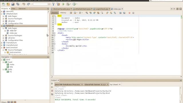This screenshot has height=103, width=183.
Task: Click the Find Selection magnifier icon
Action: click(x=87, y=13)
